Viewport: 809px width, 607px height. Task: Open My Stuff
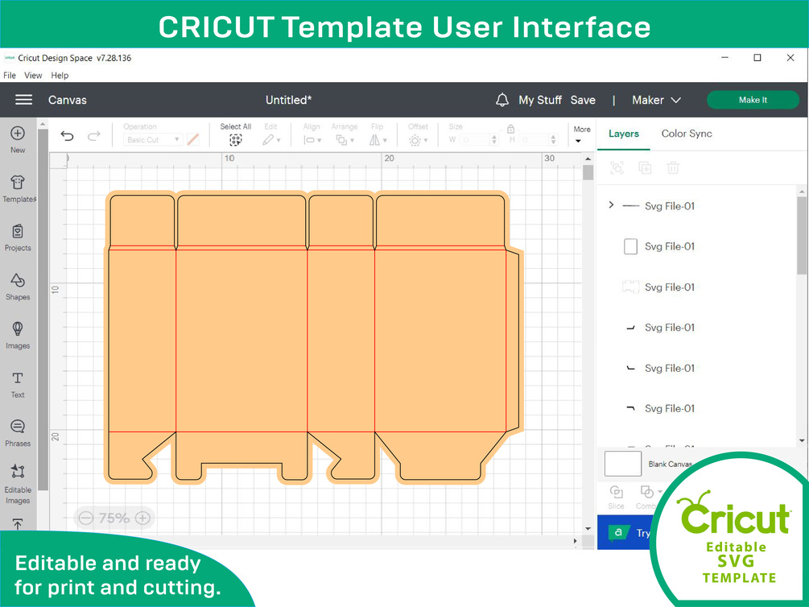coord(540,100)
